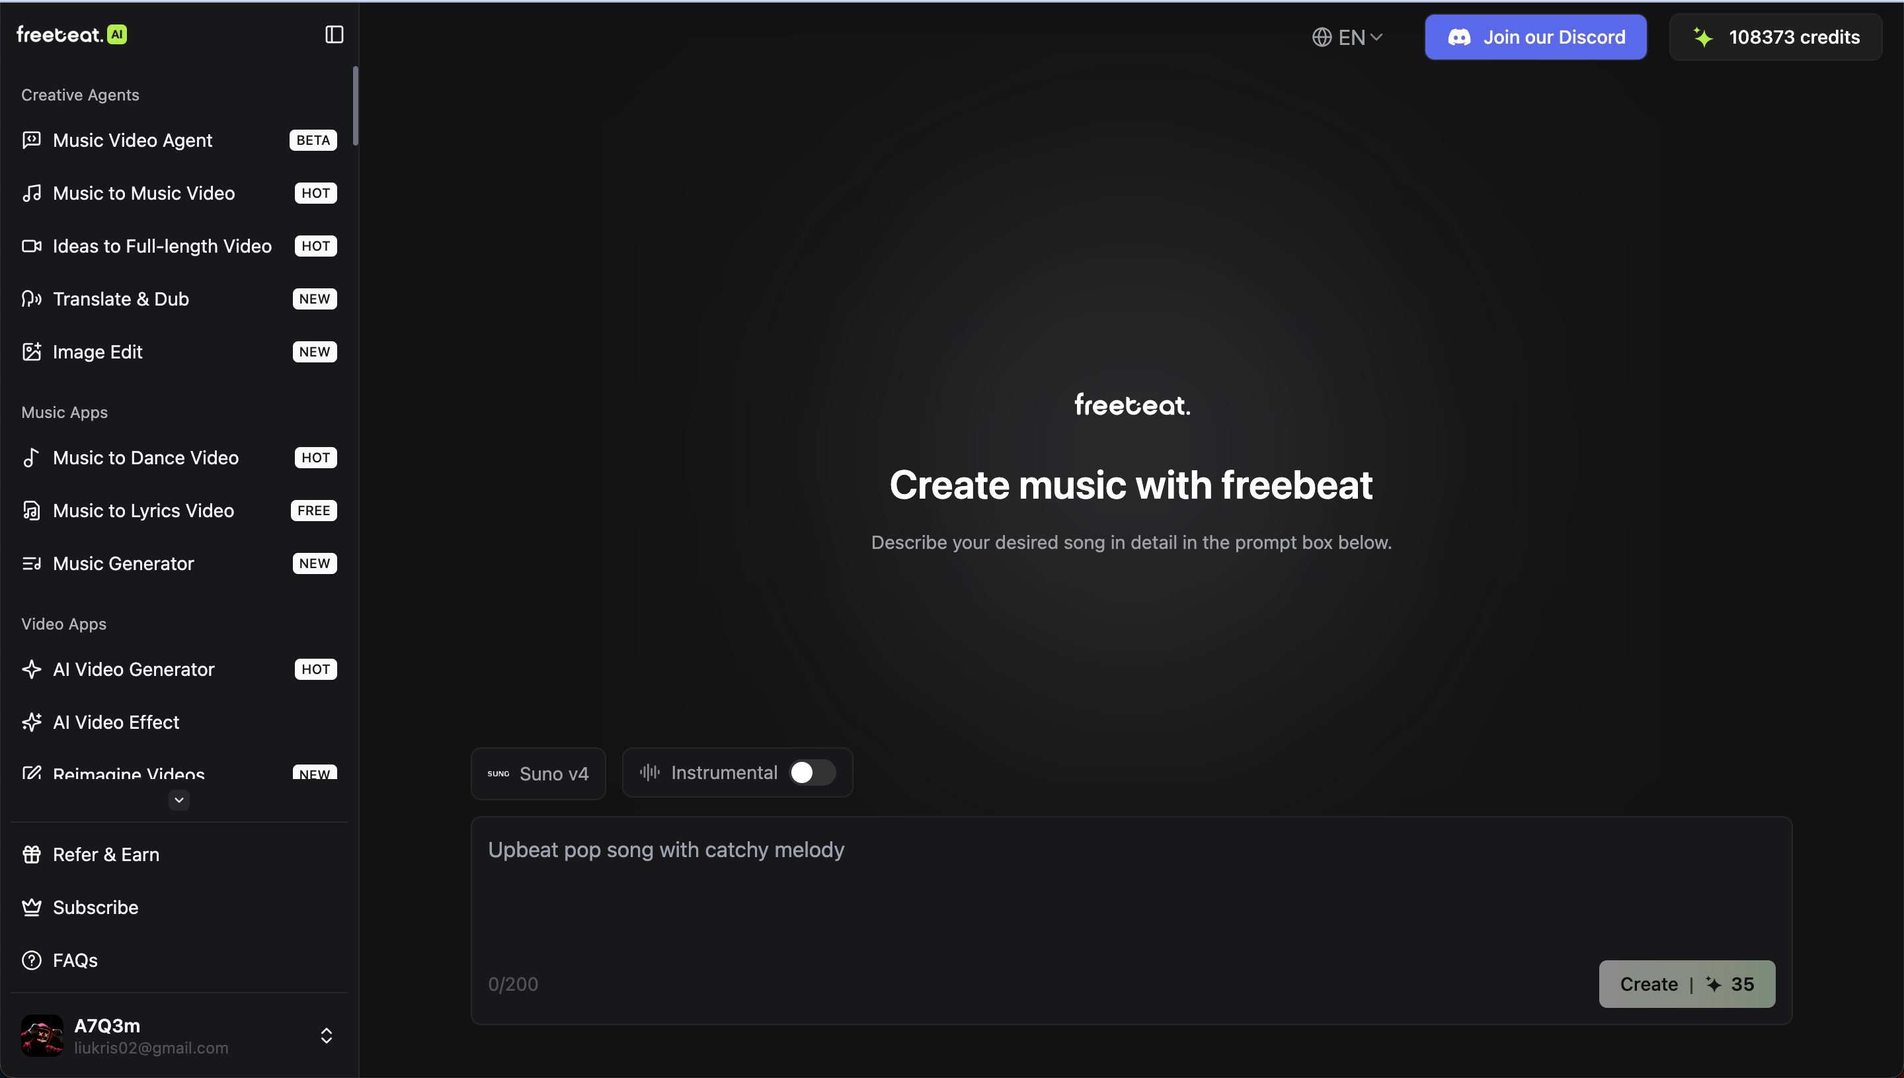The image size is (1904, 1078).
Task: Open Refer & Earn page
Action: pyautogui.click(x=179, y=854)
